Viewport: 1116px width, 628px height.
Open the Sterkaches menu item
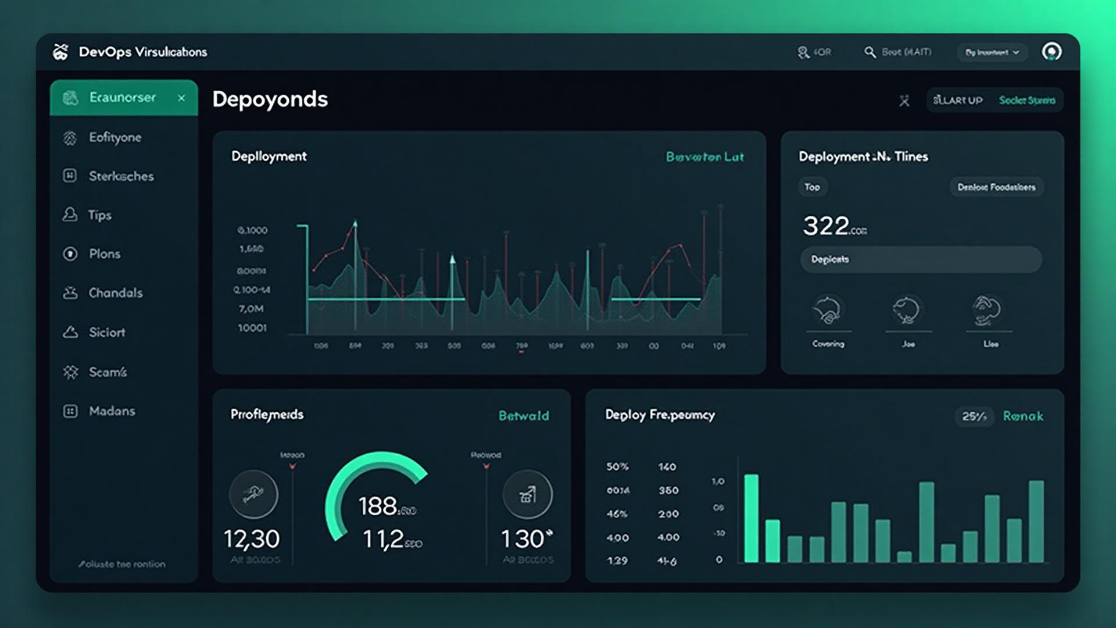(x=123, y=176)
